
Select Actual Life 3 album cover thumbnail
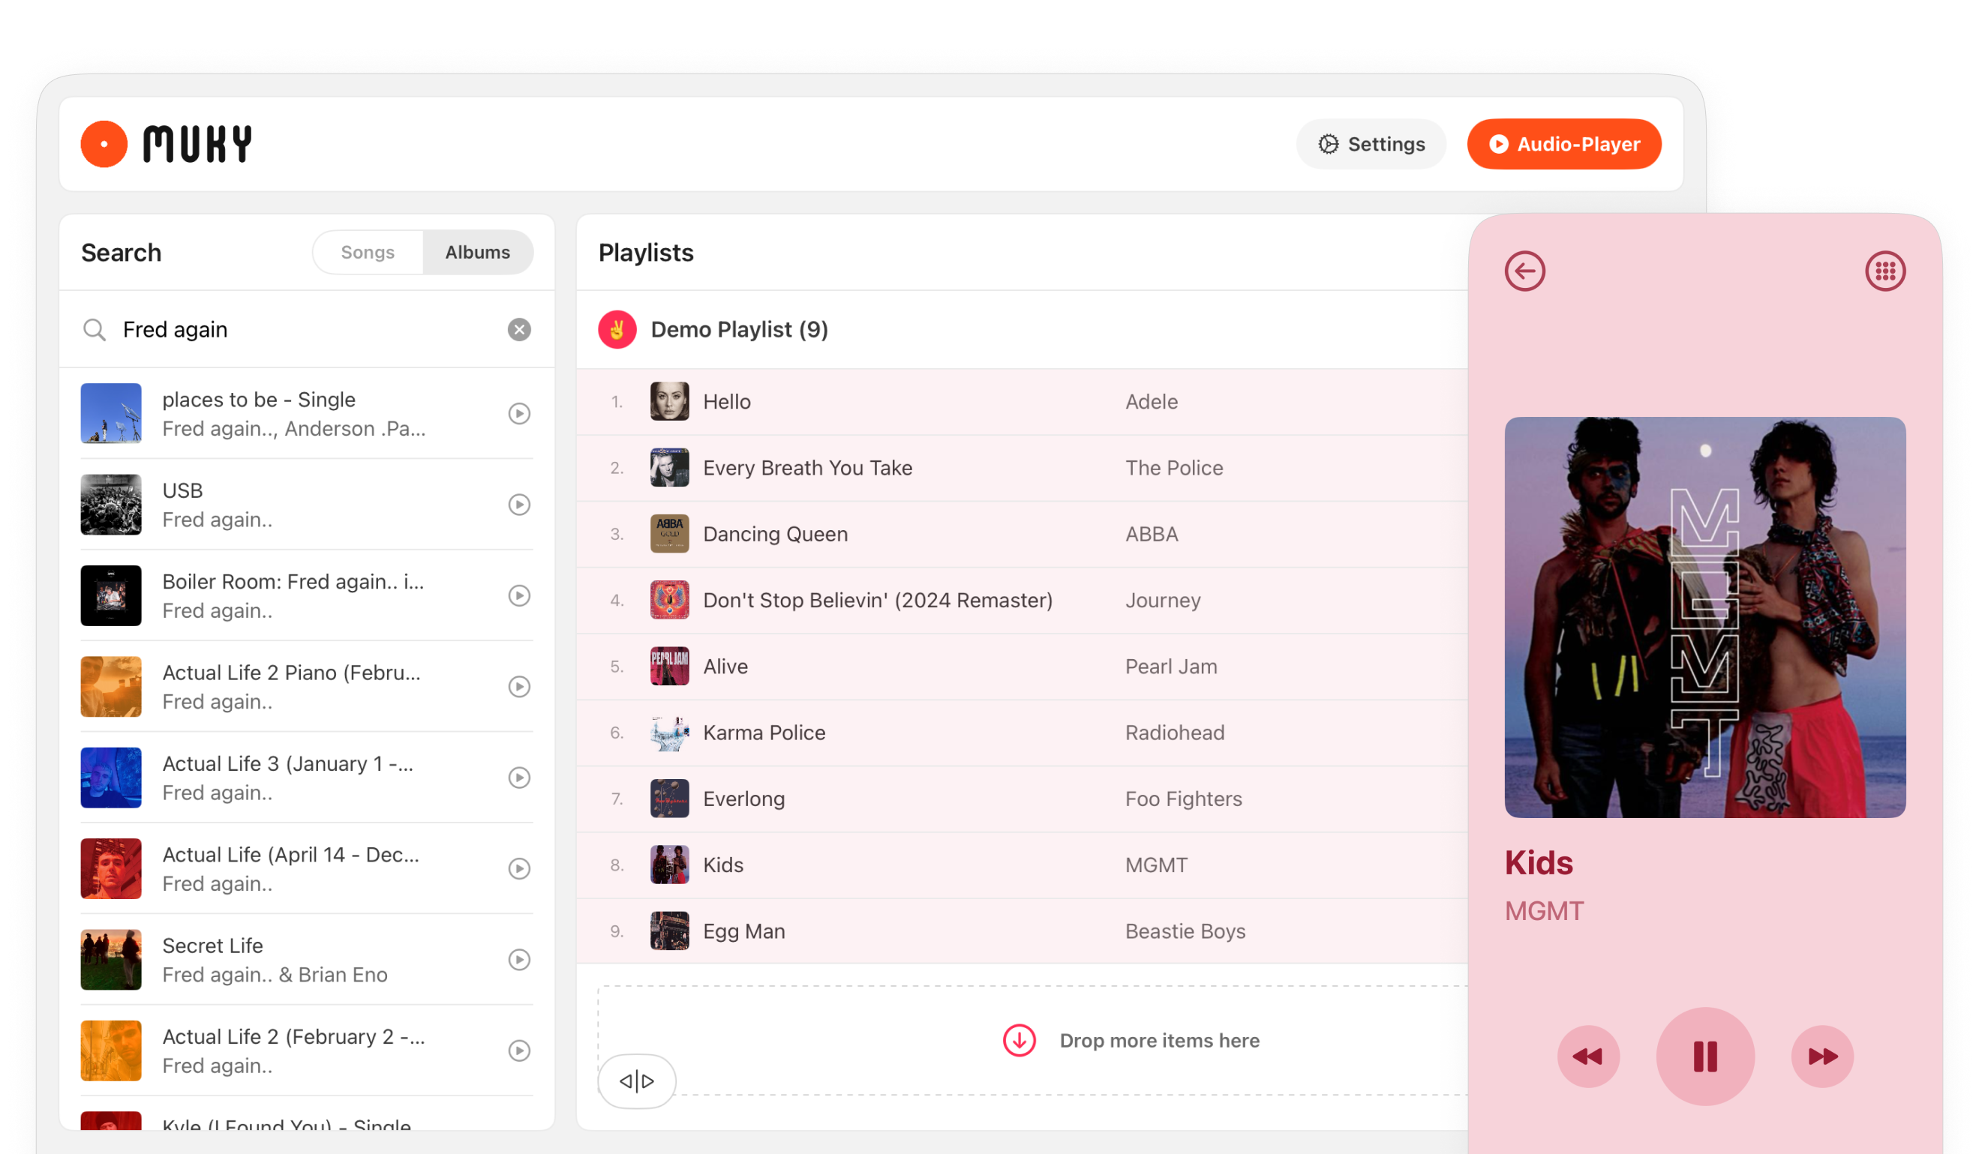(x=111, y=778)
